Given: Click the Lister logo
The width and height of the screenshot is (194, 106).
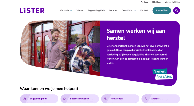Looking at the screenshot, I should click(32, 11).
